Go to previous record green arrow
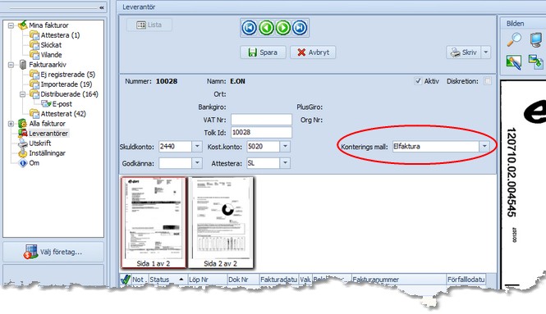 pos(266,28)
